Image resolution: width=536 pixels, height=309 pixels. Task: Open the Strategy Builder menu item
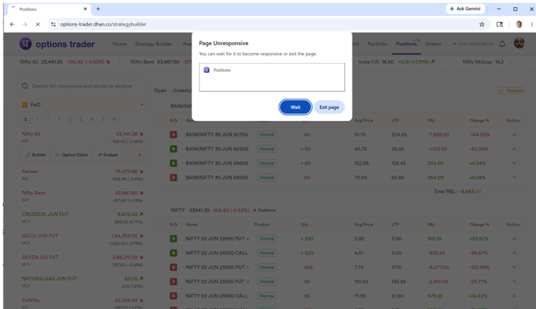point(154,44)
